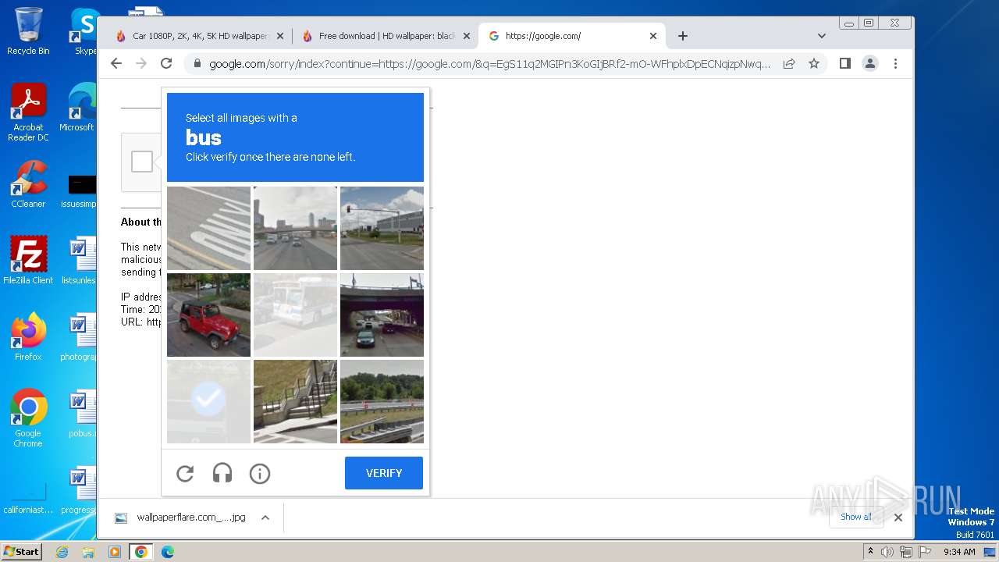Launch FileZilla Client desktop icon
This screenshot has height=562, width=999.
(x=28, y=261)
